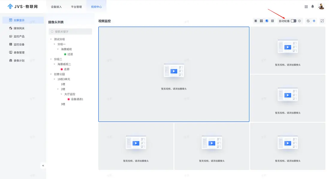
Task: Collapse the 创意公园 tree node
Action: coord(51,74)
